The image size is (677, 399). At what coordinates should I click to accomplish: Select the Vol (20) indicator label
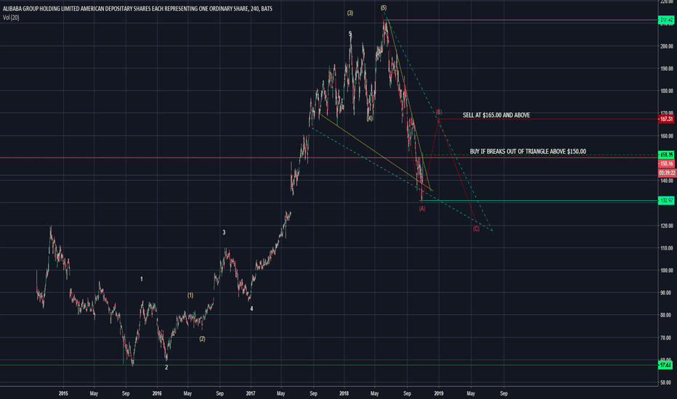11,17
